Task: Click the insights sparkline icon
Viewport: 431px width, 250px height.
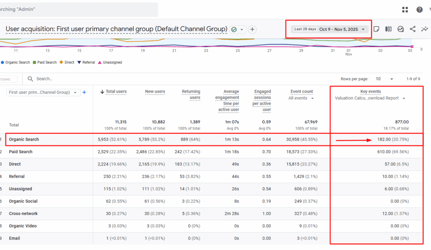Action: (424, 29)
